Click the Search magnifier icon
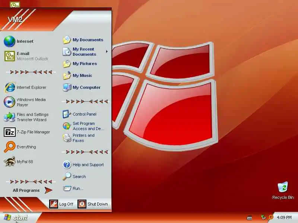The image size is (298, 223). tap(67, 176)
